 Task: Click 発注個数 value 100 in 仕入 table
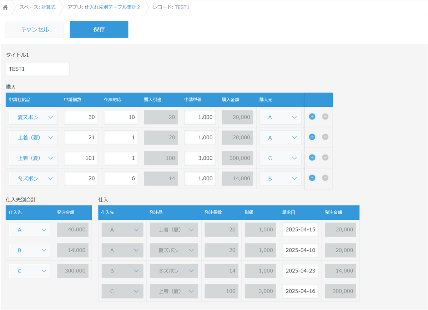coord(222,291)
